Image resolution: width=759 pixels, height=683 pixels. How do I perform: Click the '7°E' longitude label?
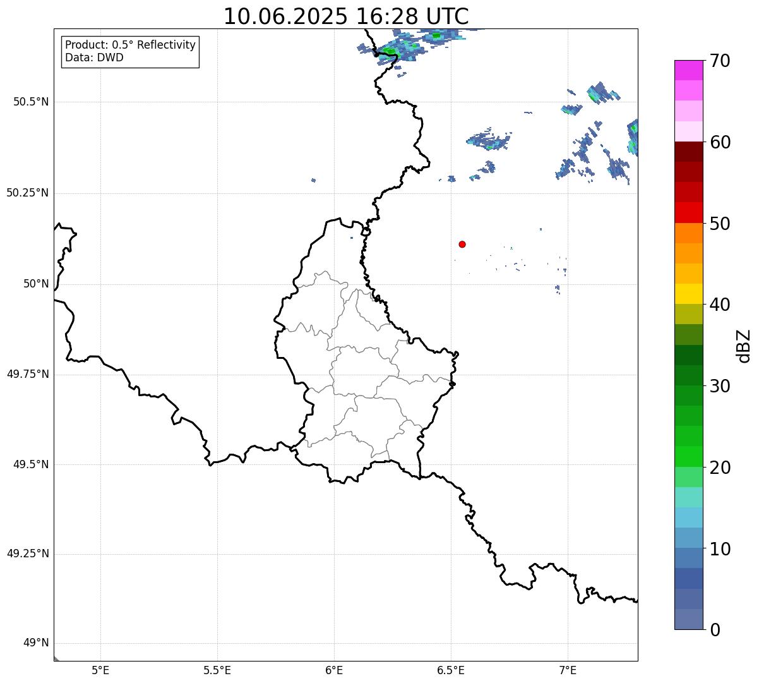pos(568,670)
